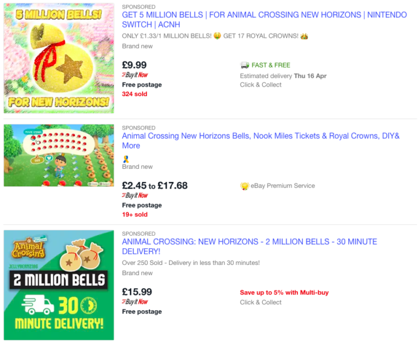
Task: Click Buy It Now logo under £15.99
Action: (135, 302)
